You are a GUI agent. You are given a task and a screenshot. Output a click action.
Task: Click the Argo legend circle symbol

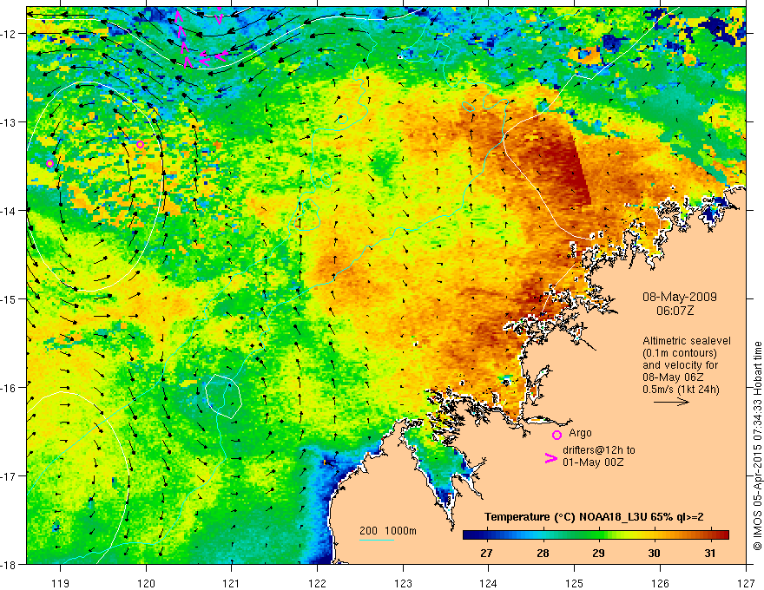coord(557,436)
